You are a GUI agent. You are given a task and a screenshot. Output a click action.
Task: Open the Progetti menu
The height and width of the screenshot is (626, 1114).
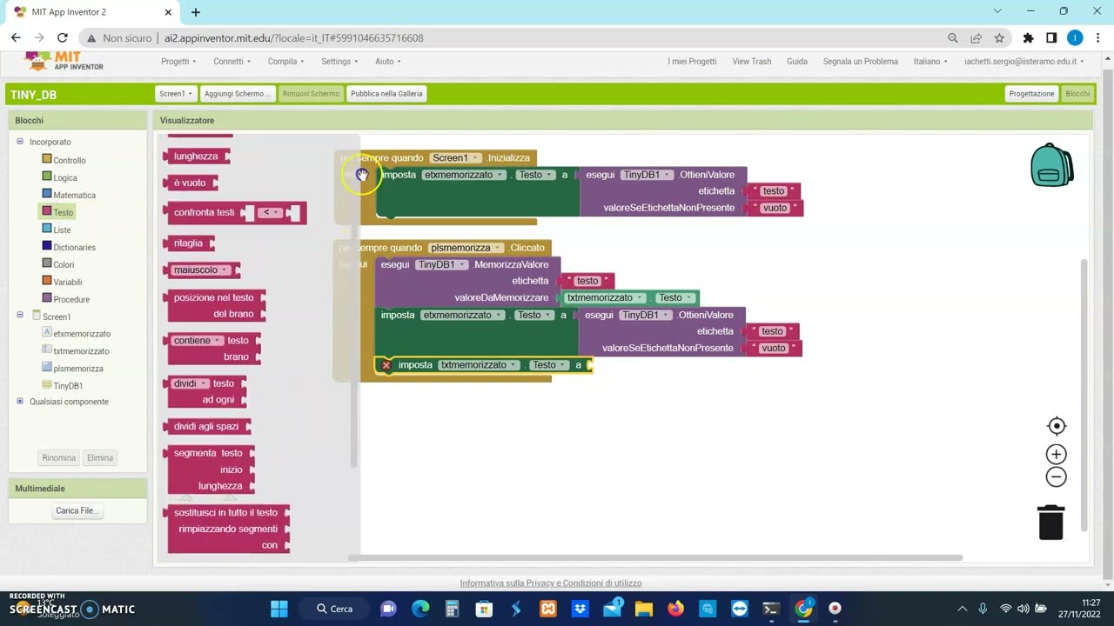coord(178,62)
